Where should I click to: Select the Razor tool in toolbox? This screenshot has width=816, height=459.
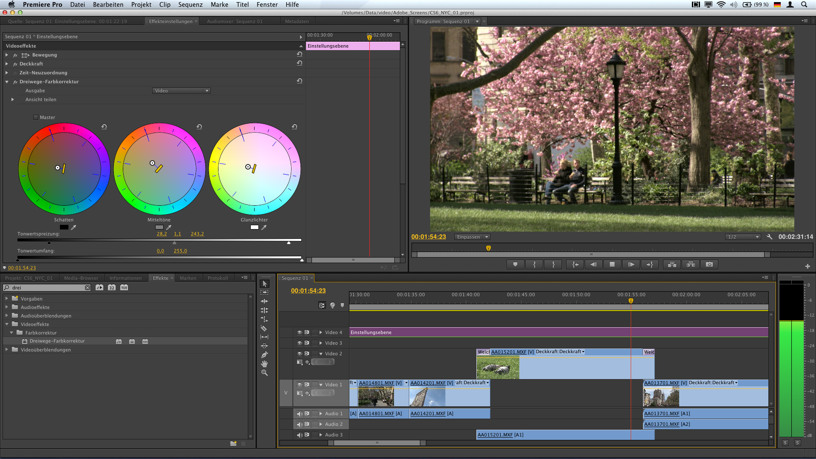[x=264, y=328]
